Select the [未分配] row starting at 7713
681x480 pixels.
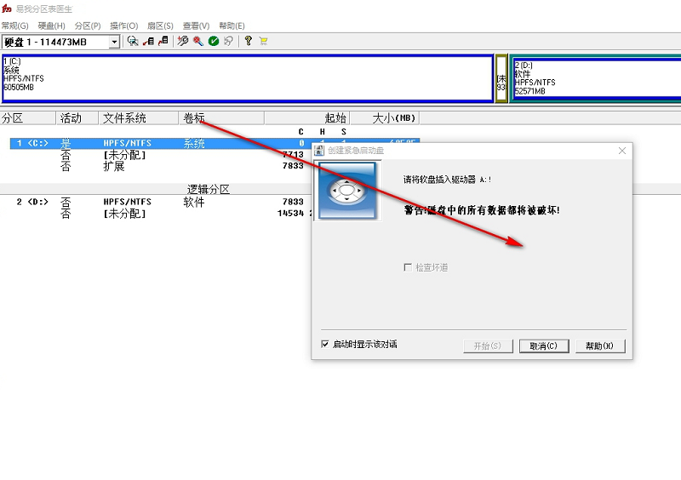click(161, 155)
